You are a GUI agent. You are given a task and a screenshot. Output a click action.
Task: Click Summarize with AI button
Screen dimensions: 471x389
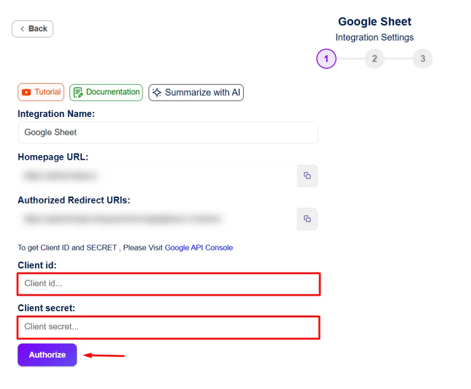196,92
